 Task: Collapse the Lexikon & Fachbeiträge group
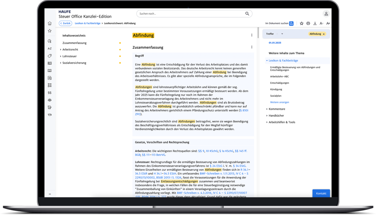coord(267,61)
